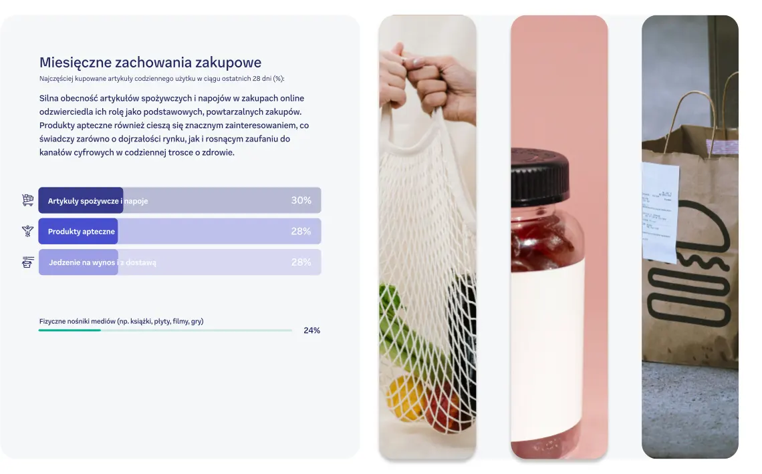Click the Najczęściej kupowane artykuły subtitle

[162, 79]
